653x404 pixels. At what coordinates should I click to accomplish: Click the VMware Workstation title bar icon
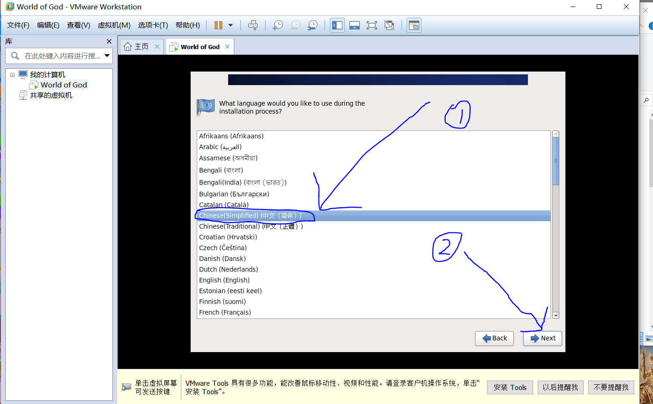click(9, 7)
